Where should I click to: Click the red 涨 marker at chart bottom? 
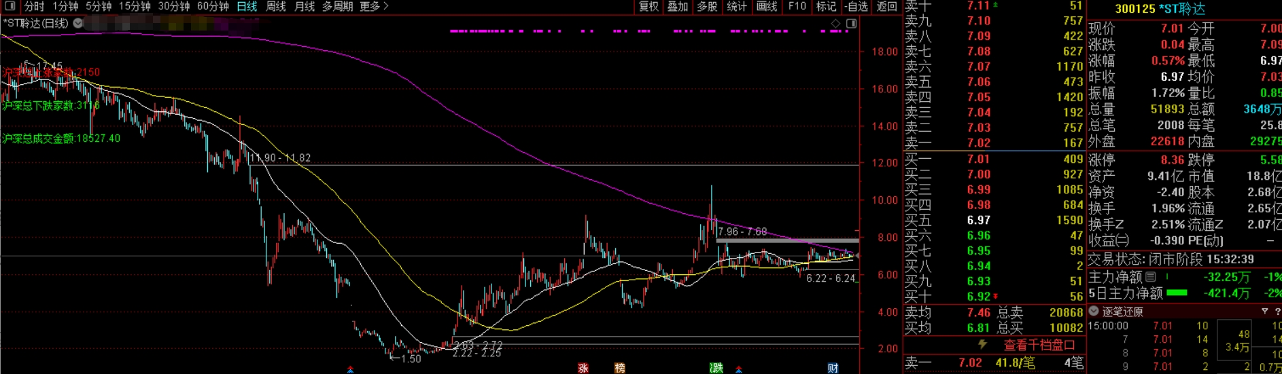583,368
